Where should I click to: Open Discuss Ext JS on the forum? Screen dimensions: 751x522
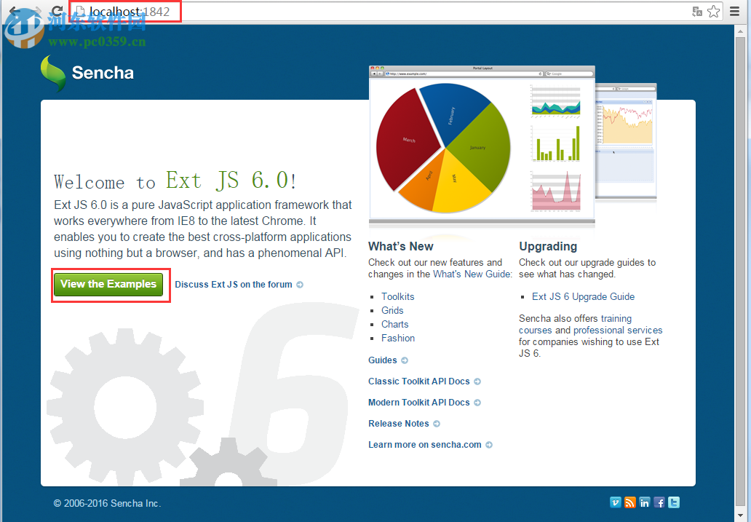233,284
